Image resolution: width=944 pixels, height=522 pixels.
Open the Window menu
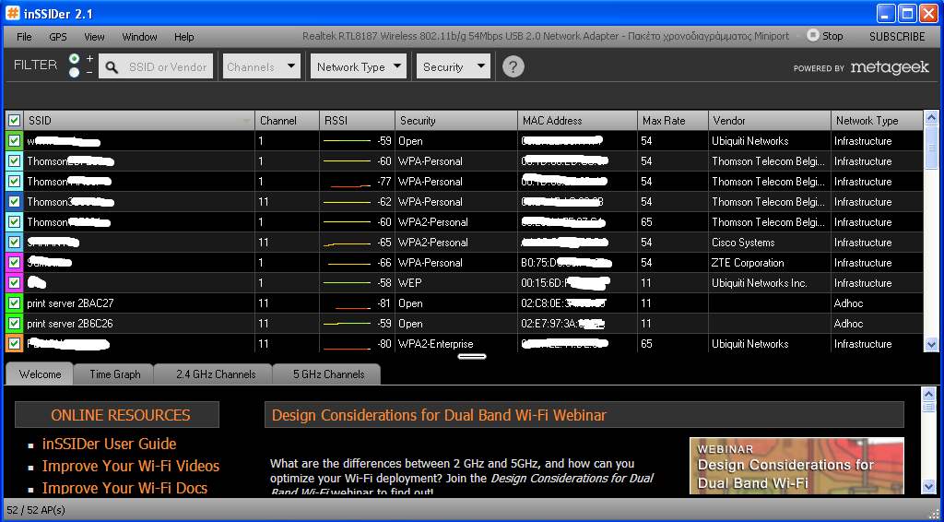pyautogui.click(x=140, y=37)
